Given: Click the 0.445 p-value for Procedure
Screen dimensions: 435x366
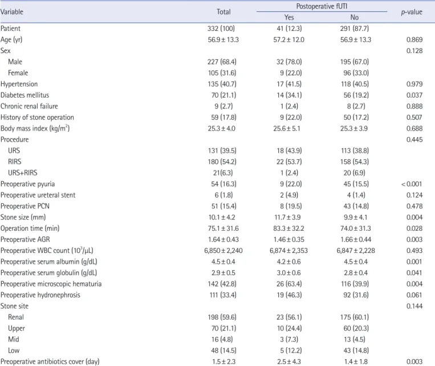Looking at the screenshot, I should point(414,139).
